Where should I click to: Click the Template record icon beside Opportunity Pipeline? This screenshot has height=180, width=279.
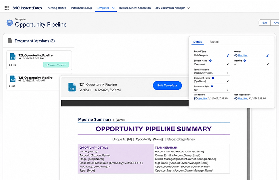pos(10,23)
